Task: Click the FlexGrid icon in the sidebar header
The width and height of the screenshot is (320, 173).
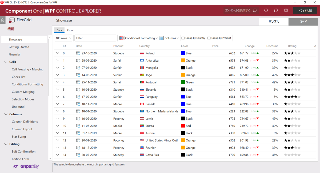Action: (12, 20)
